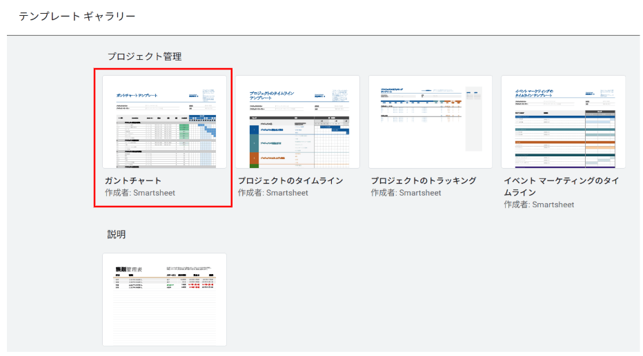Click 作成者: Smartsheet under プロジェクトのトラッキング
Image resolution: width=643 pixels, height=356 pixels.
pos(406,193)
